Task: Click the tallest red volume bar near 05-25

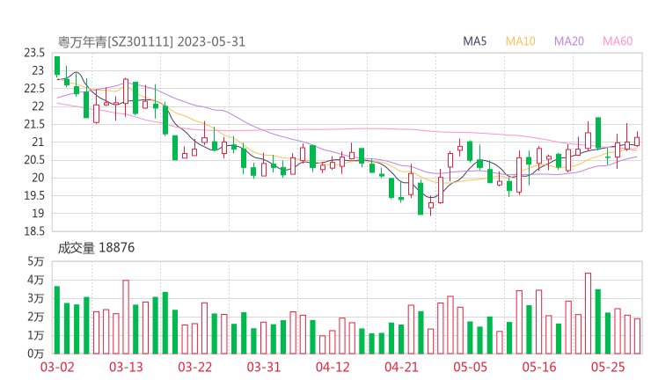Action: pos(589,313)
